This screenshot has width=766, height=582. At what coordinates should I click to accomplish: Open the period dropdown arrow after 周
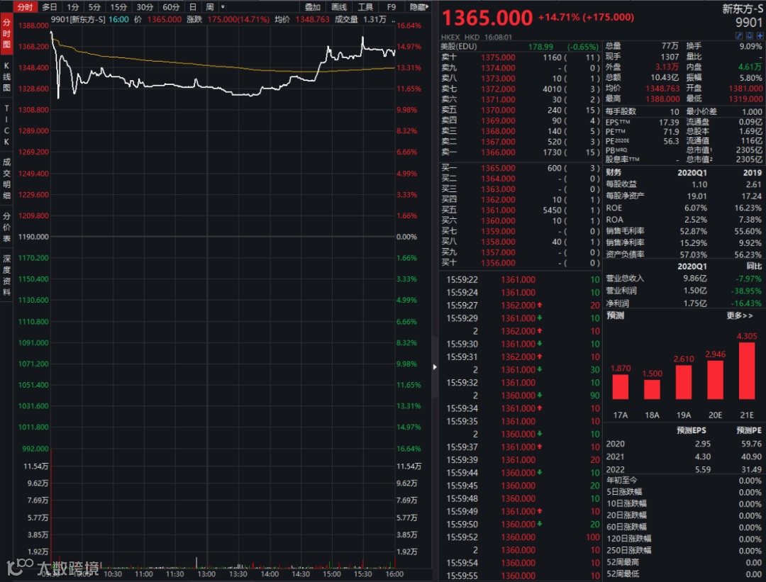tap(223, 7)
